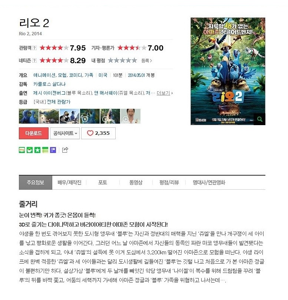
Task: Click the help icon beside 관람객
Action: [x=34, y=48]
